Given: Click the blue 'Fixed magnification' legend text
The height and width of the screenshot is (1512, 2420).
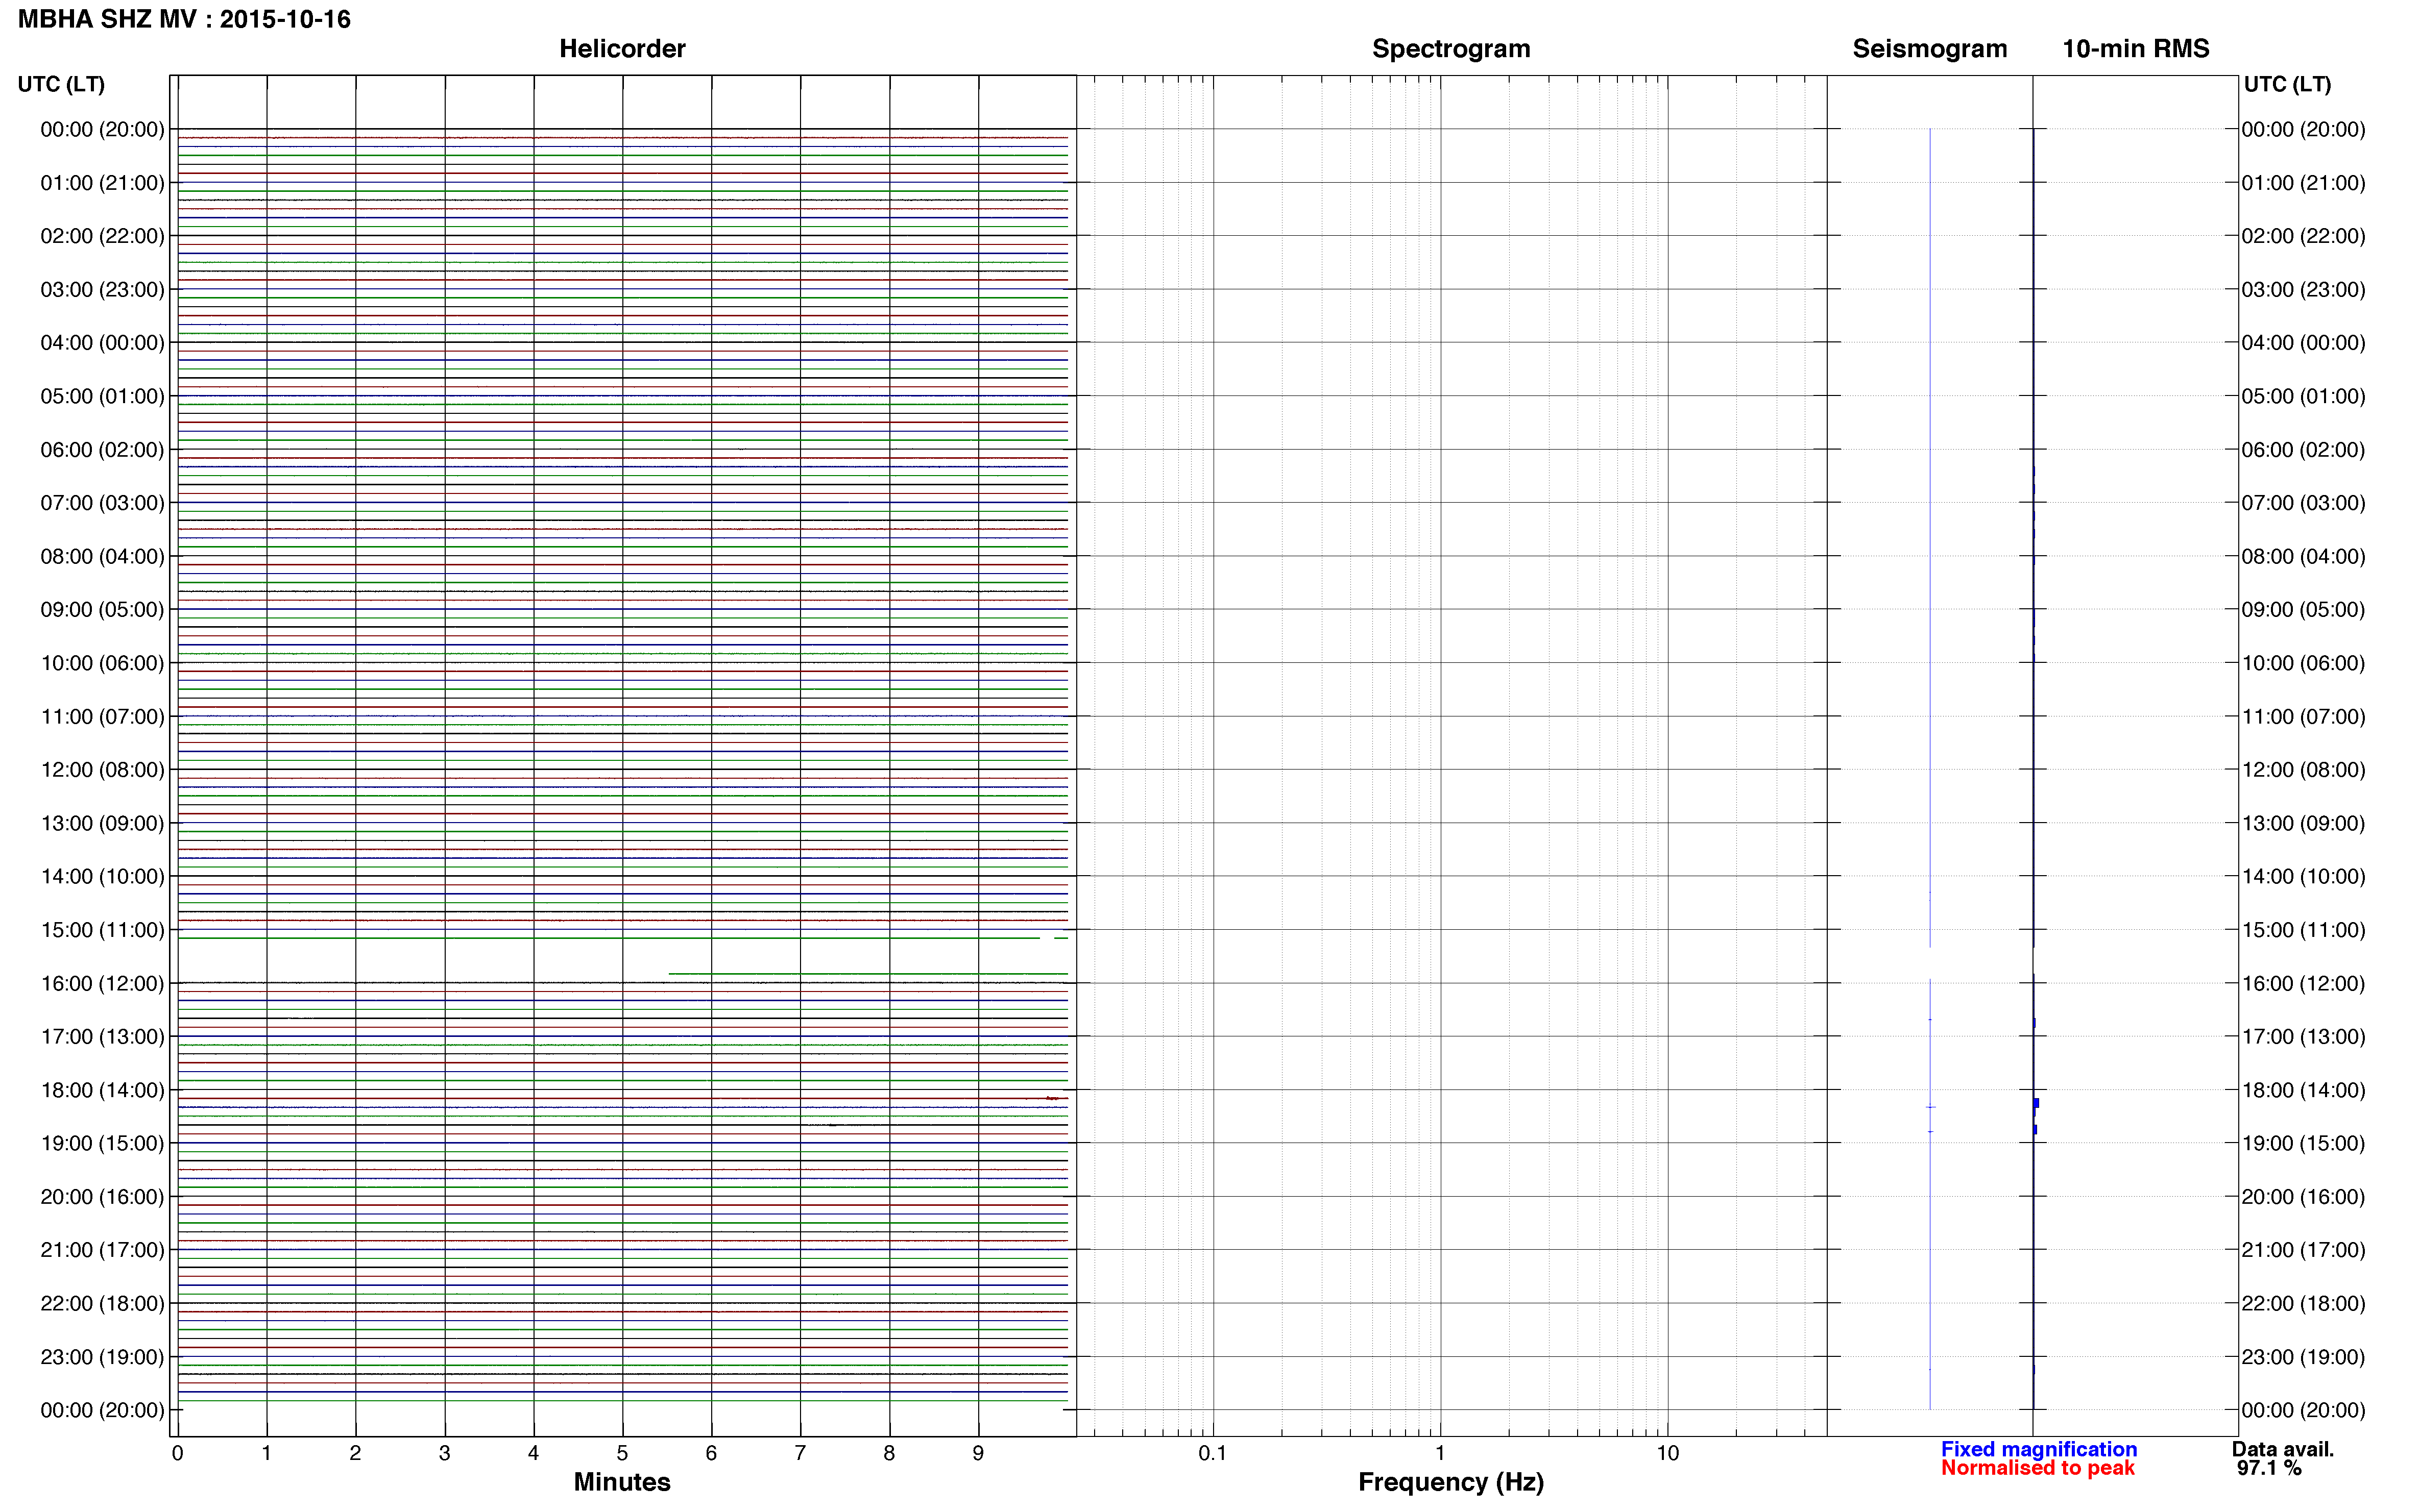Looking at the screenshot, I should (2039, 1449).
